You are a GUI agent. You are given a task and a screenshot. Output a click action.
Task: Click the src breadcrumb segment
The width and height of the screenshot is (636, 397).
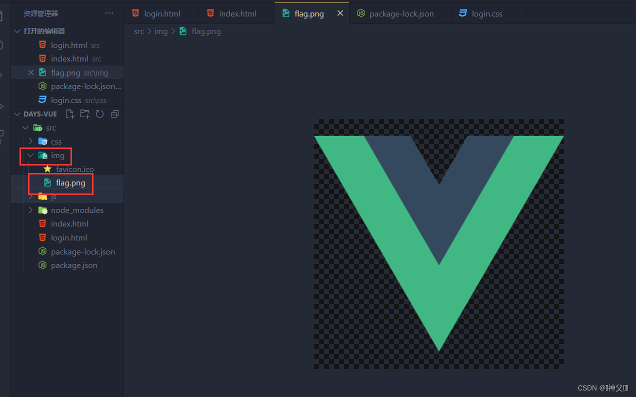(x=139, y=31)
